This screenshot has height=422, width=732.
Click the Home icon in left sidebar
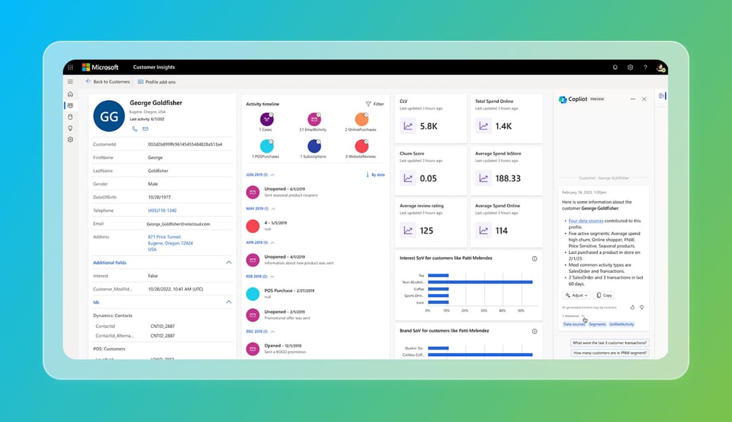[x=70, y=94]
